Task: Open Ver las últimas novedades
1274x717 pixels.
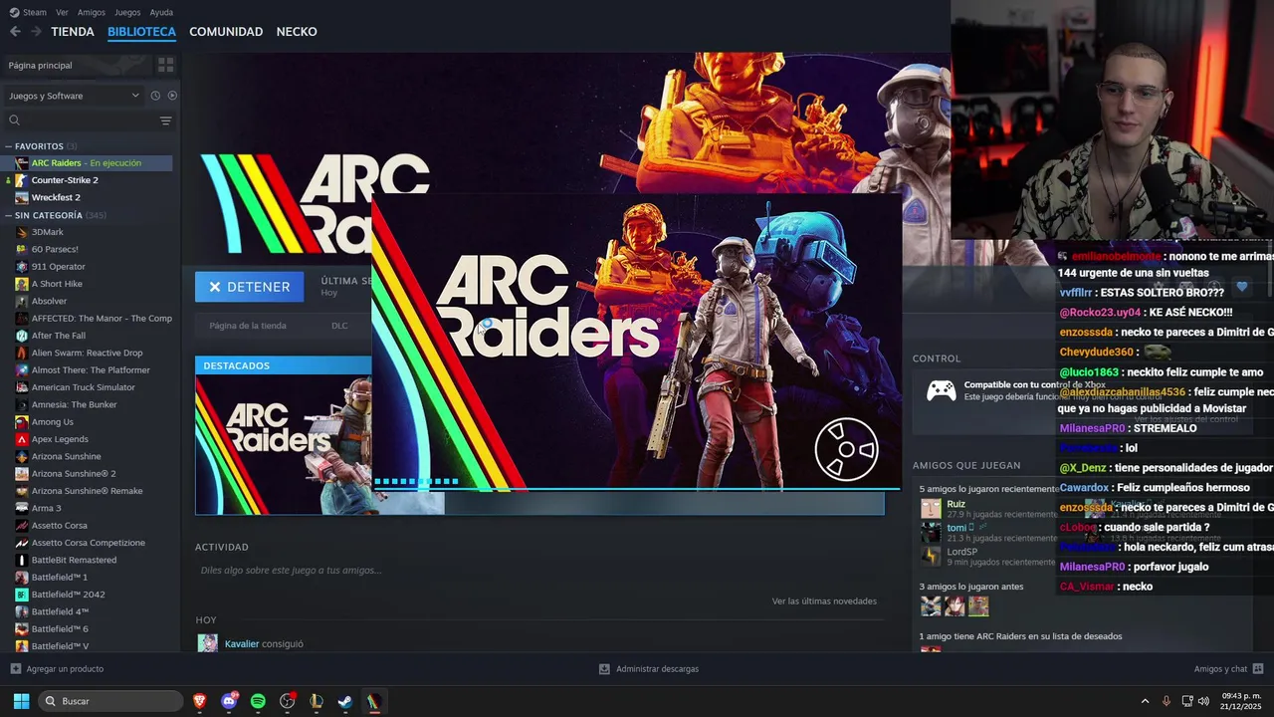Action: click(x=824, y=600)
